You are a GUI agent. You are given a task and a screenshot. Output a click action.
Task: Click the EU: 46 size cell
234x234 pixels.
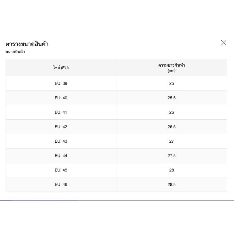(x=61, y=184)
